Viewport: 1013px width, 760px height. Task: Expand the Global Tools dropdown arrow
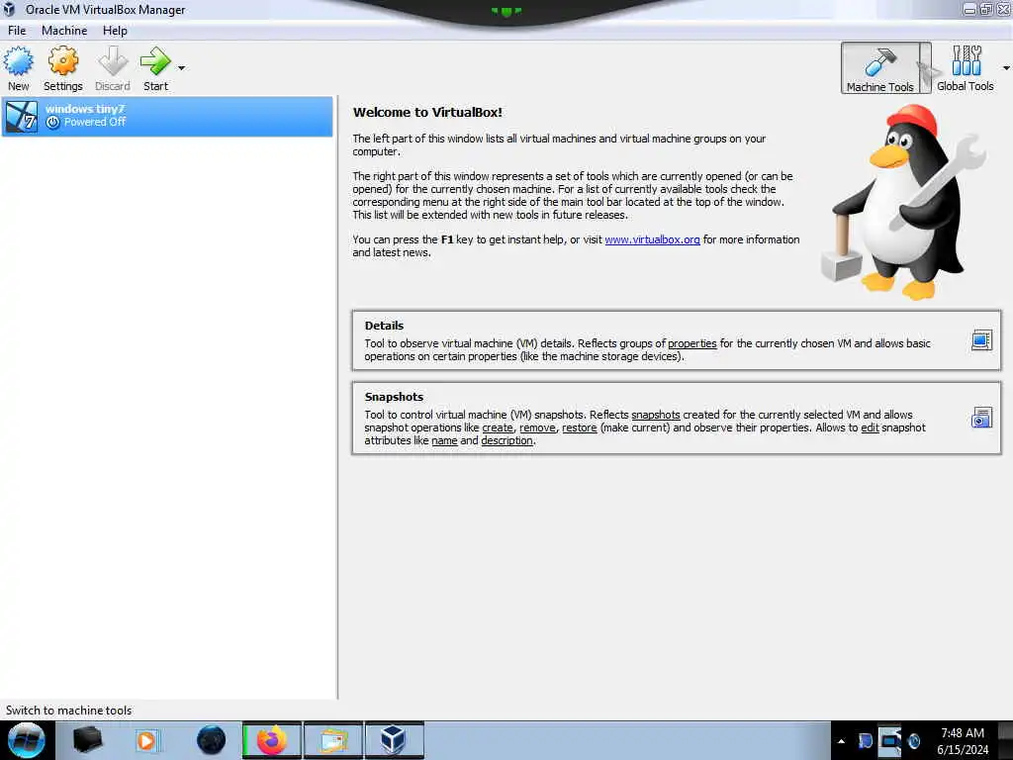pos(1006,68)
